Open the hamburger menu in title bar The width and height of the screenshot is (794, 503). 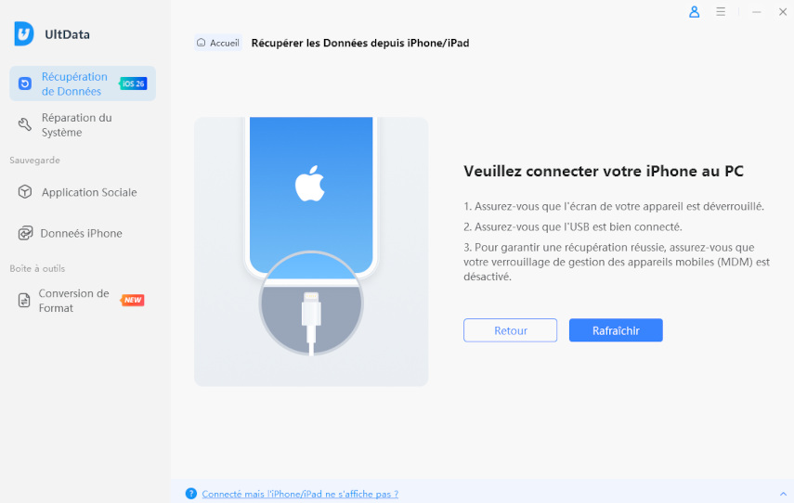721,12
